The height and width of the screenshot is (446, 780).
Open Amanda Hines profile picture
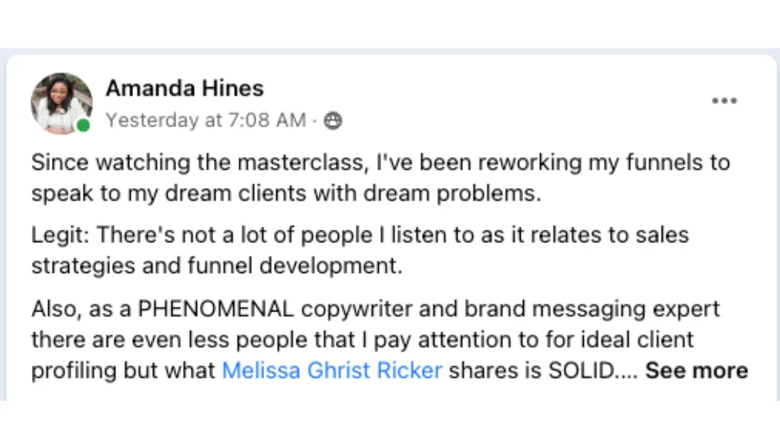(x=61, y=103)
